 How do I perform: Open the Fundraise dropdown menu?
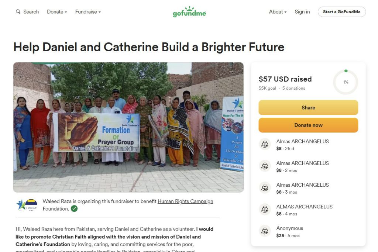(x=88, y=12)
